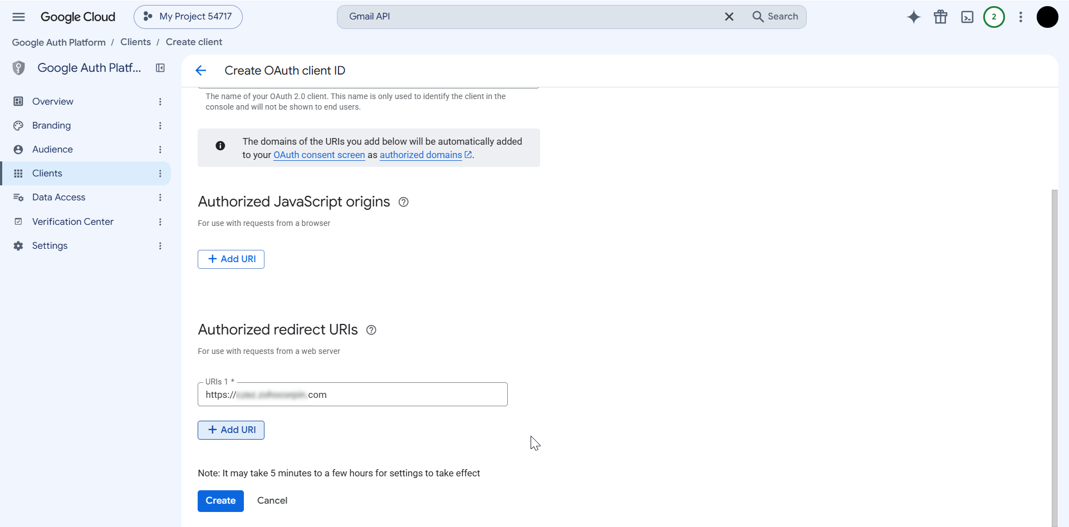This screenshot has width=1069, height=527.
Task: Open Gemini AI assistant sparkle icon
Action: (x=914, y=17)
